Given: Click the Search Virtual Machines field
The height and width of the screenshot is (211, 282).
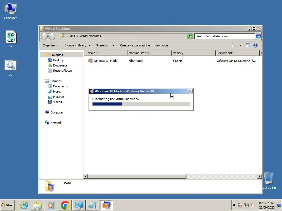Looking at the screenshot, I should pos(225,36).
